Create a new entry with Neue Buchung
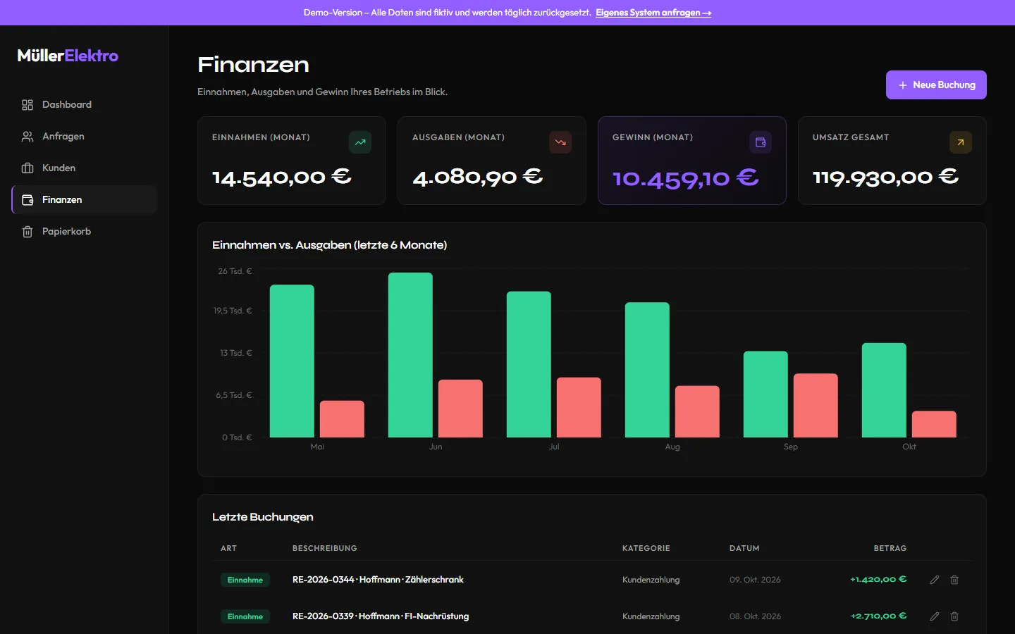 (936, 85)
